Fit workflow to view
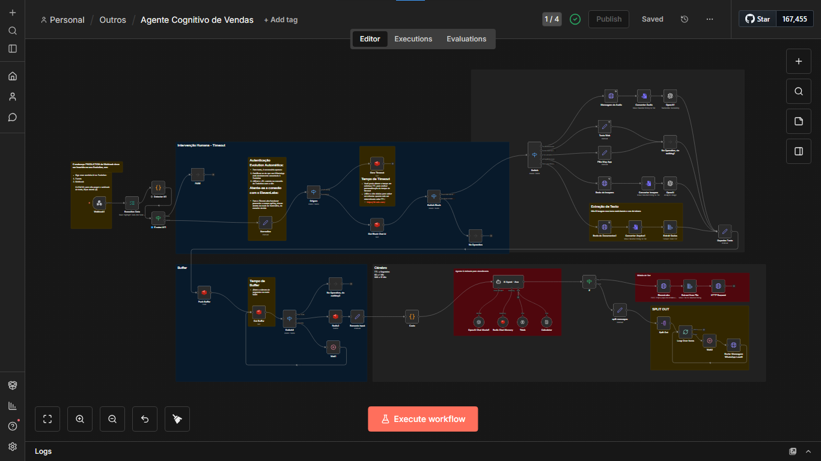 [x=47, y=419]
